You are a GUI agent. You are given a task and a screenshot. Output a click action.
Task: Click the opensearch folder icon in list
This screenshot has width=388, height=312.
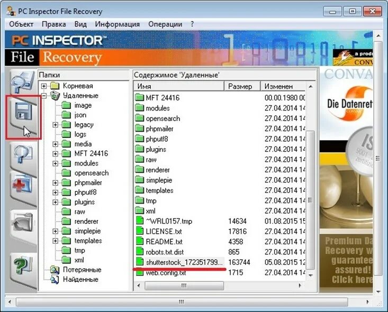click(140, 118)
